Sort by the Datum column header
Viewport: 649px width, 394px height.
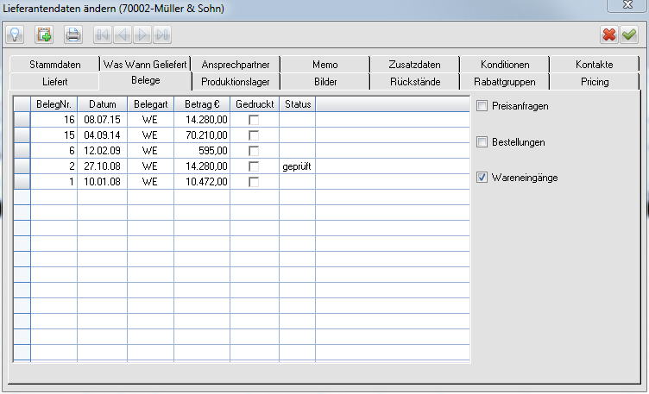[102, 104]
